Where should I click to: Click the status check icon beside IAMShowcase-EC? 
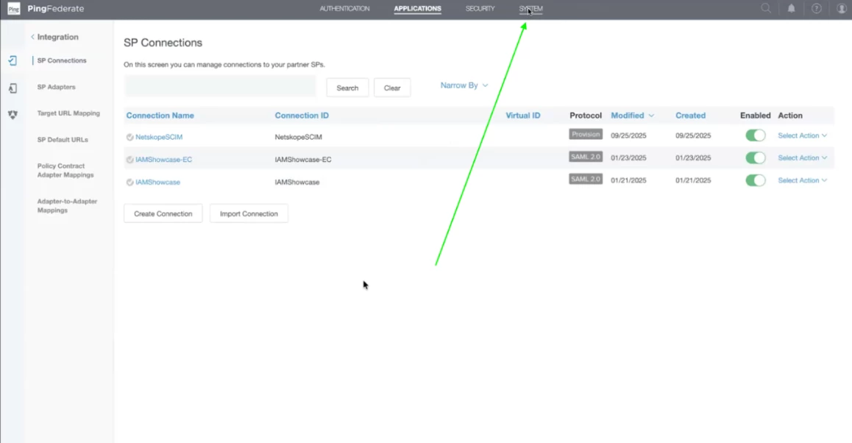(130, 160)
